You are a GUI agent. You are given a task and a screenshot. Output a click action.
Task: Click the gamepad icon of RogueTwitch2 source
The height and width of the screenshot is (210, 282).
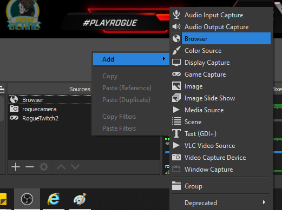tap(14, 118)
